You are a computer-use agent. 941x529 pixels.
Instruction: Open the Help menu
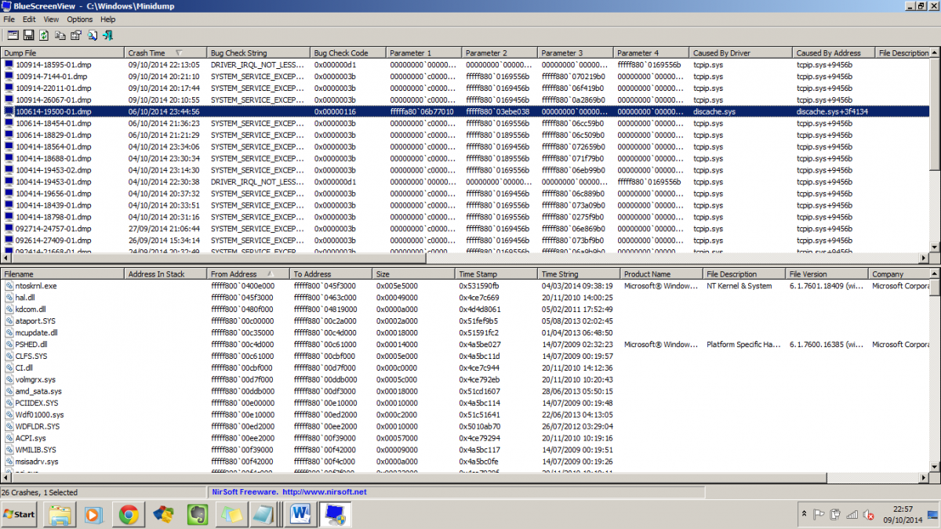108,19
